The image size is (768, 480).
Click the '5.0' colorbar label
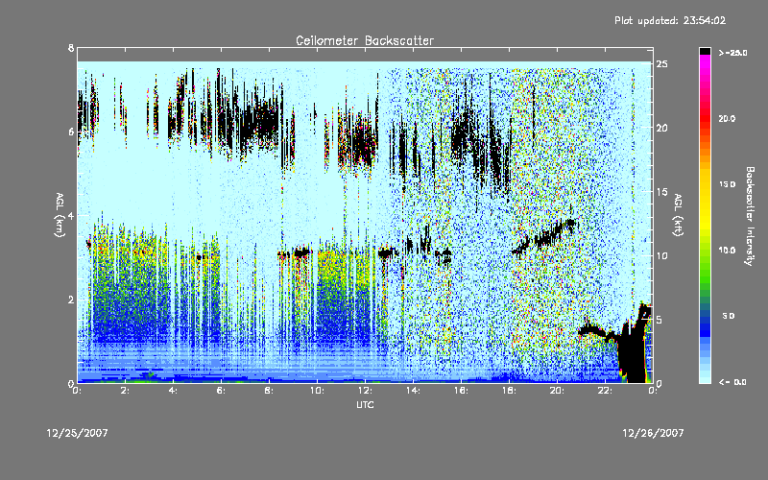tap(729, 317)
